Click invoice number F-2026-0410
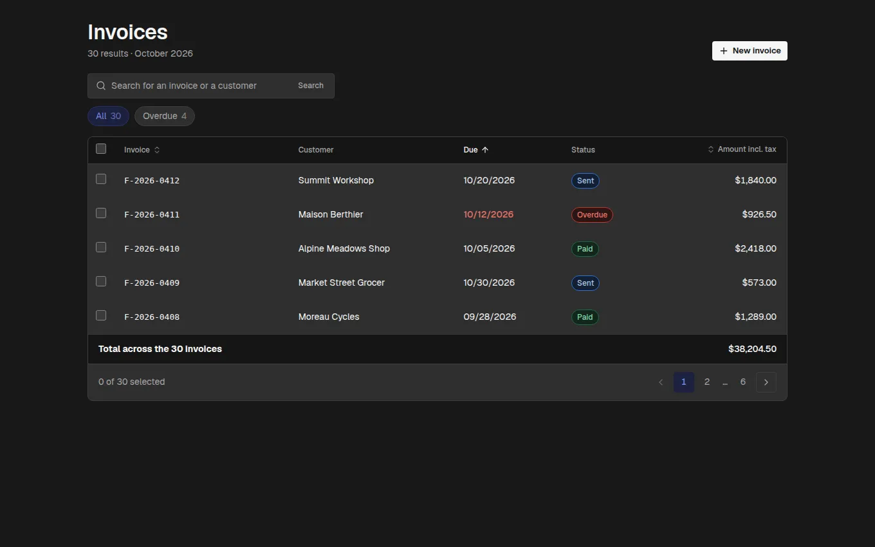875x547 pixels. (152, 249)
